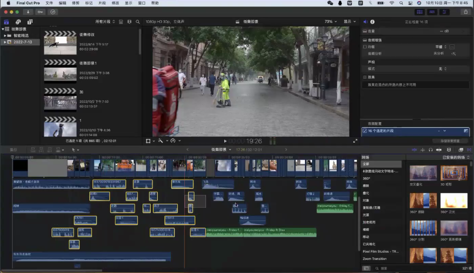
Task: Select the 街舞修改 project thumbnail
Action: (60, 43)
